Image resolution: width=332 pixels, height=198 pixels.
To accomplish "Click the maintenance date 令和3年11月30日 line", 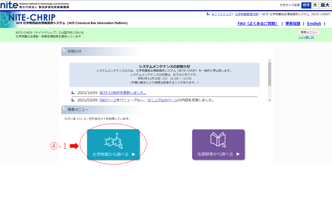I will pyautogui.click(x=164, y=79).
